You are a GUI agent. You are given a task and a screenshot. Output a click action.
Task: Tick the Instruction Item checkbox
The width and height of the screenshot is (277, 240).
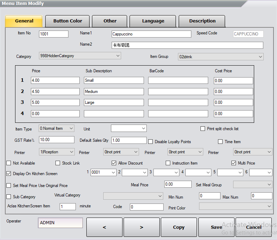pos(168,163)
